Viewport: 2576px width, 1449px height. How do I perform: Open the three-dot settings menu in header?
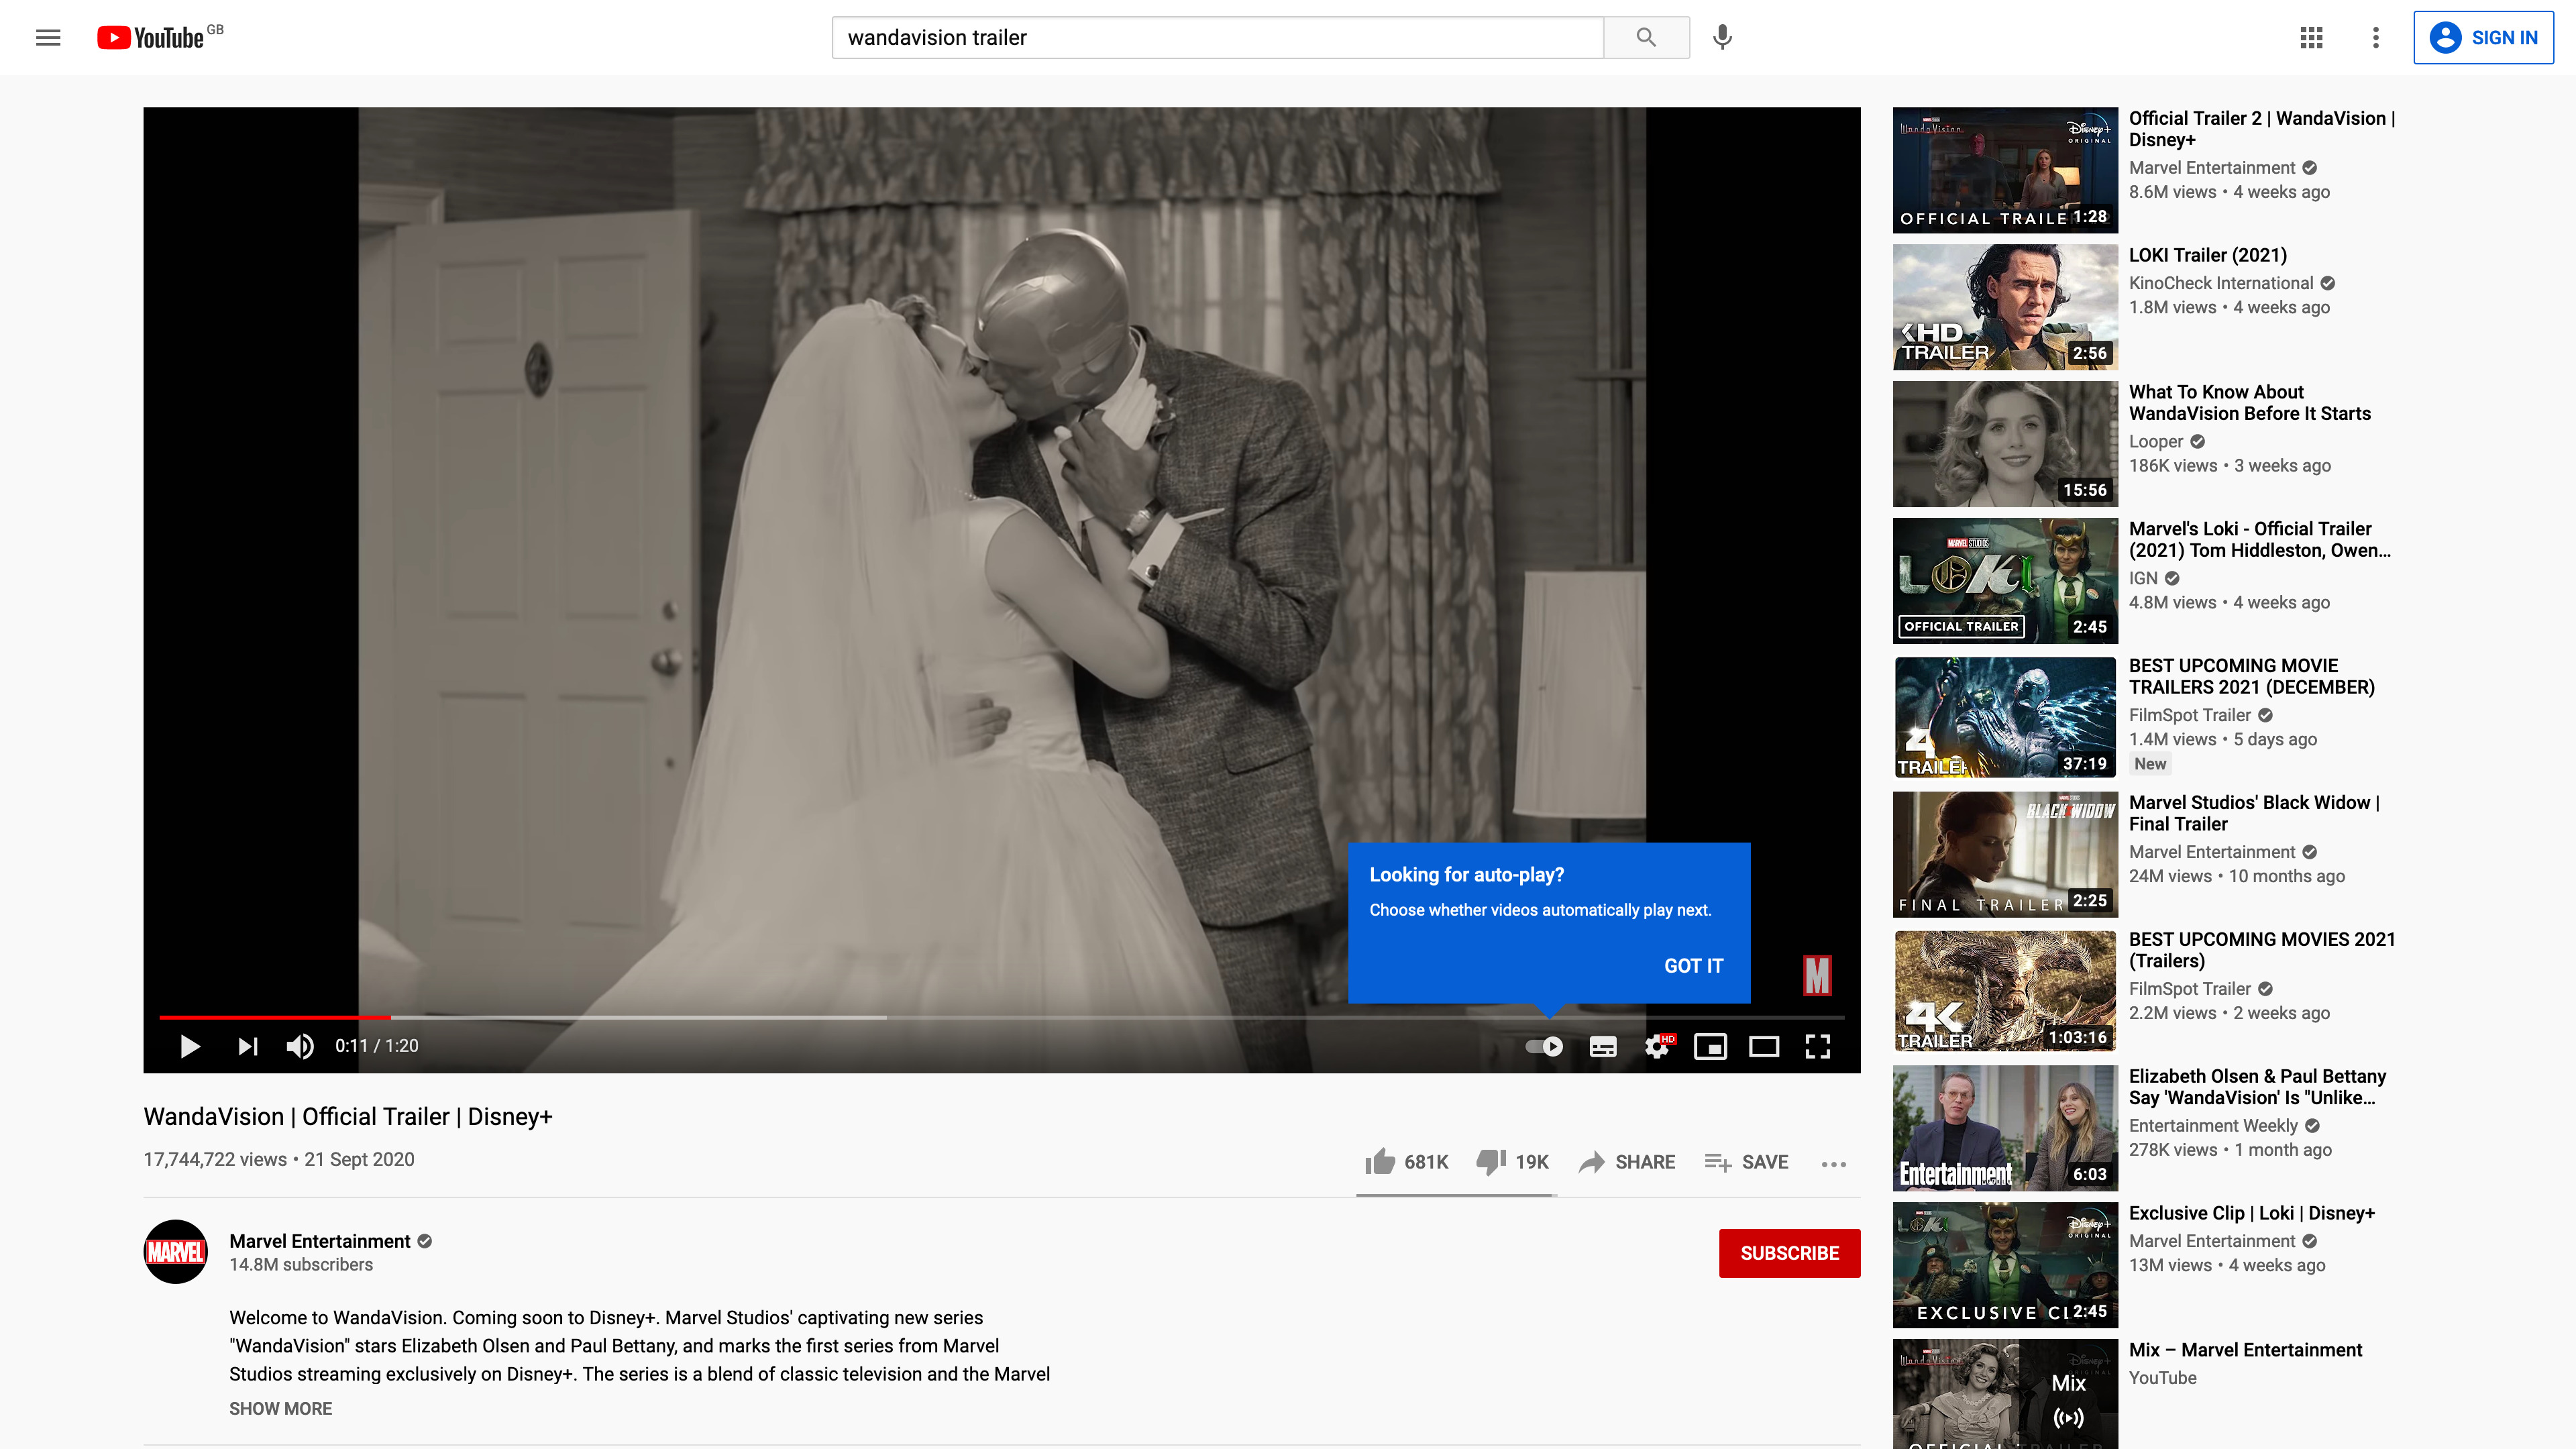[2376, 37]
